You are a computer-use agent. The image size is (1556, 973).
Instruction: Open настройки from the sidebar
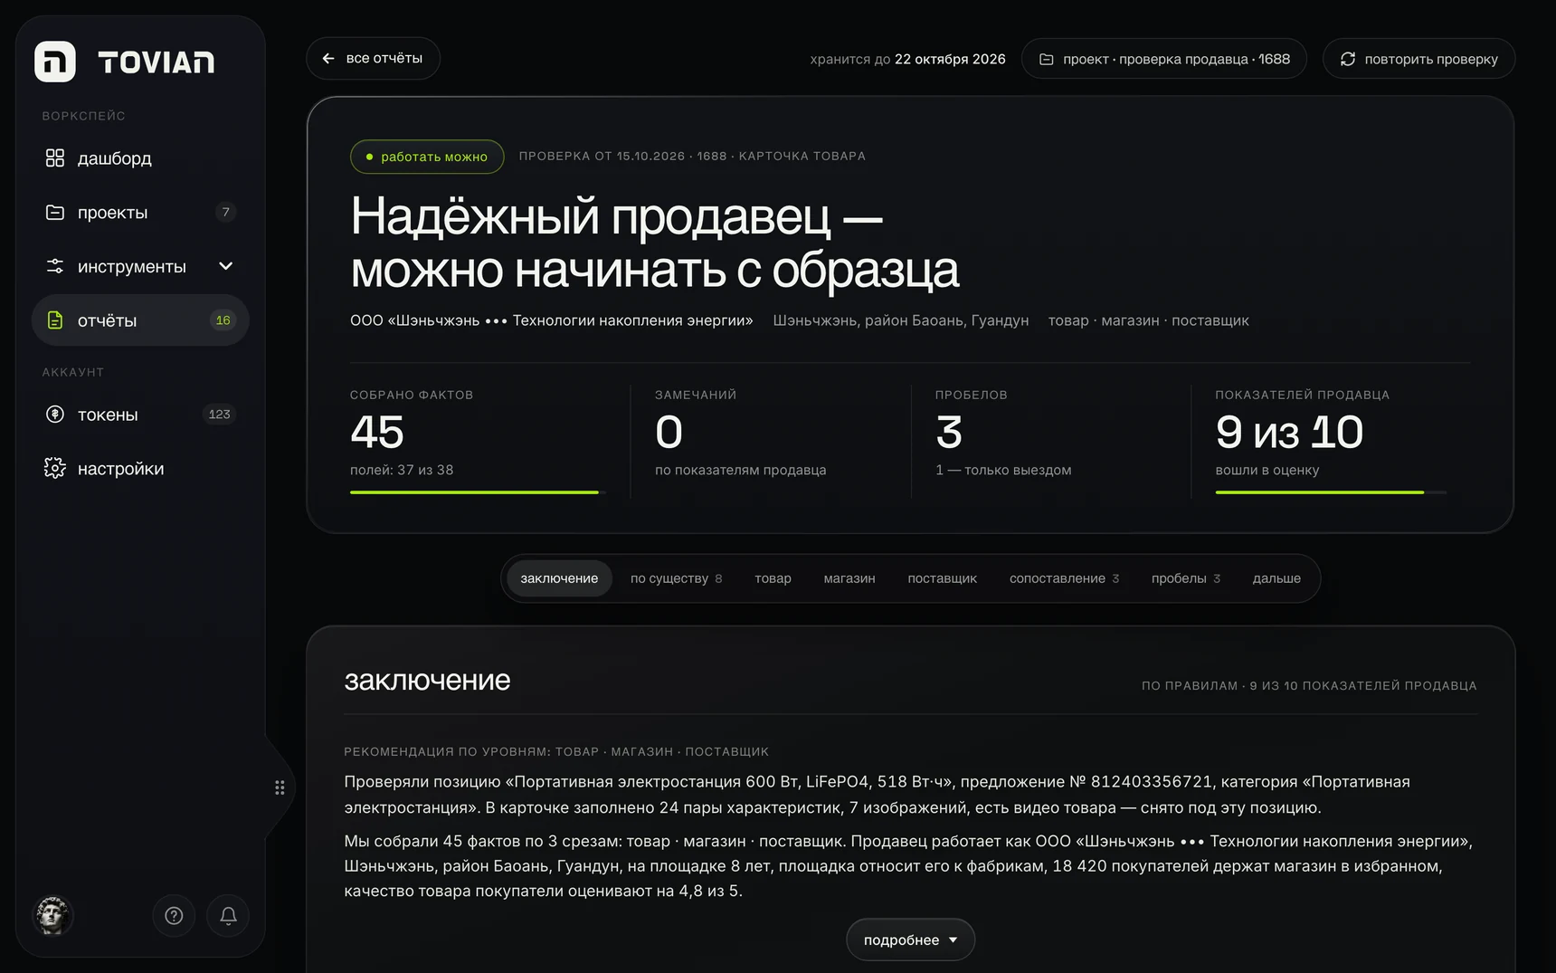point(140,469)
